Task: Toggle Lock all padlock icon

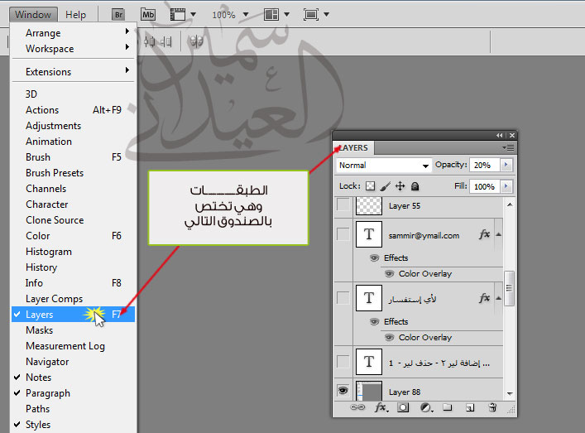Action: point(415,186)
